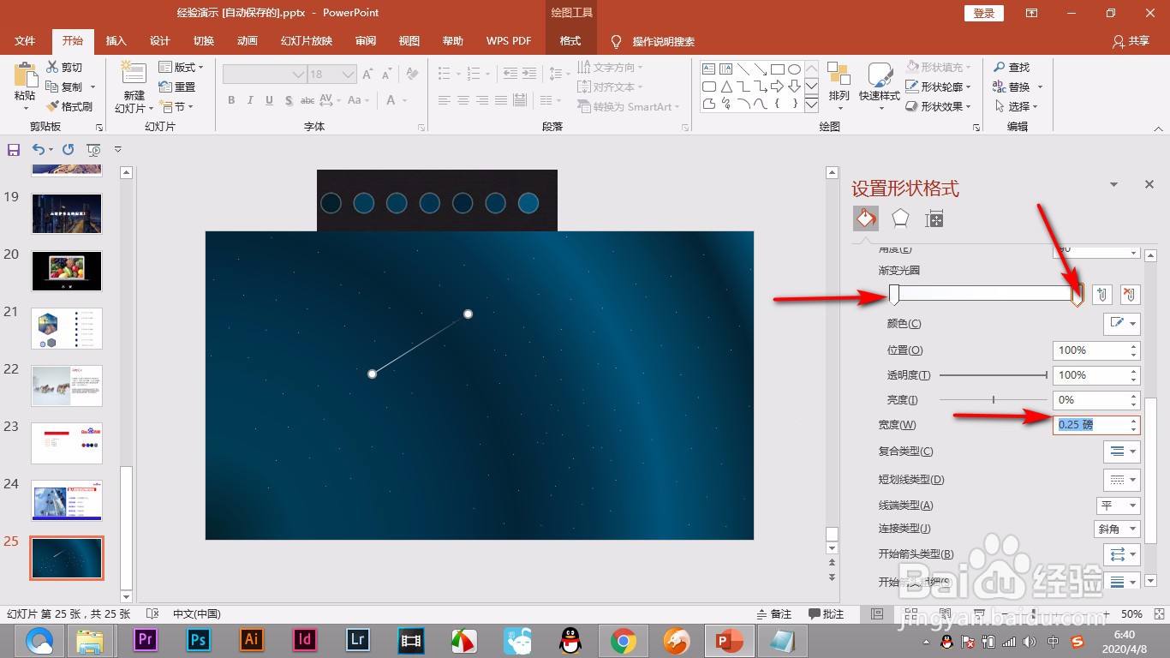Toggle the Comments (批注) pane
Viewport: 1170px width, 658px height.
(827, 614)
